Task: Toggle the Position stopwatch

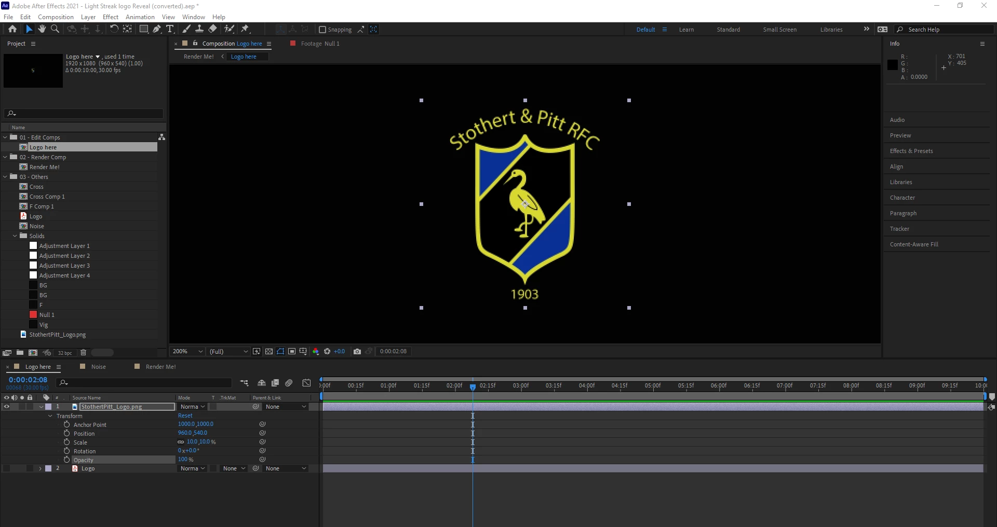Action: tap(67, 433)
